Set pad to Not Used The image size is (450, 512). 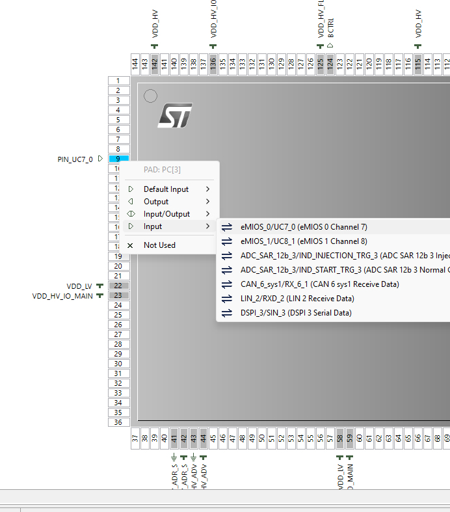coord(169,245)
